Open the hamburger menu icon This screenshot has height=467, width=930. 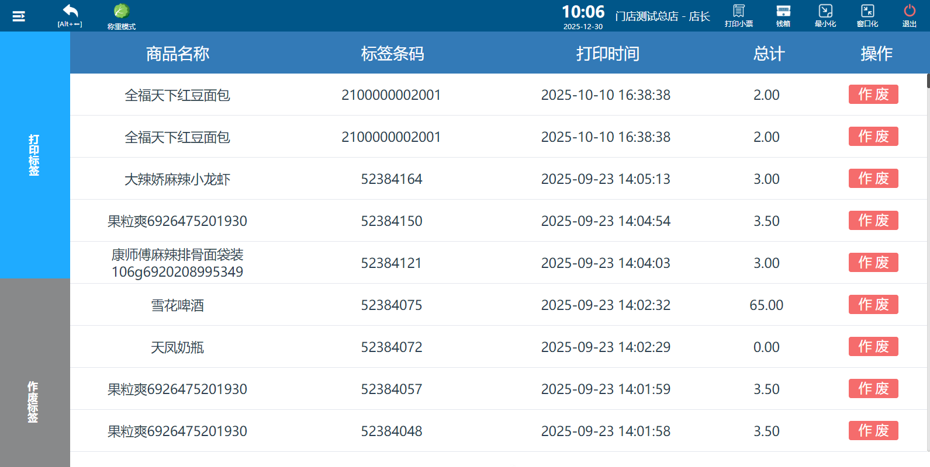(19, 16)
